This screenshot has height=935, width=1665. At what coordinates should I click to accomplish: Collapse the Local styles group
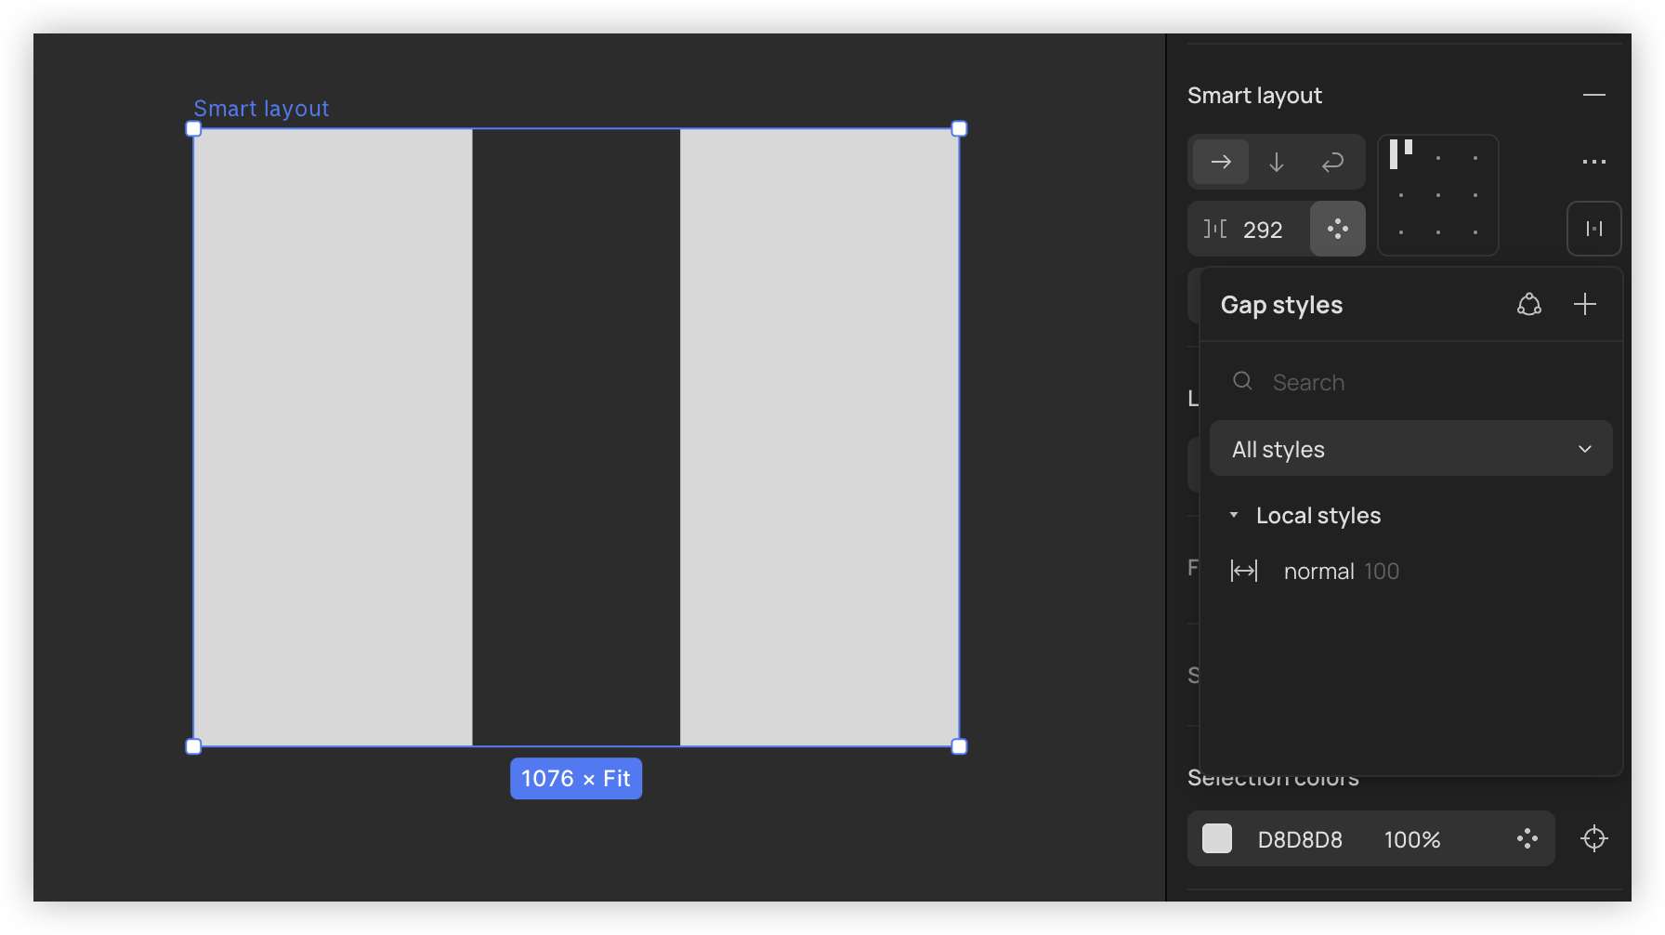[x=1234, y=515]
